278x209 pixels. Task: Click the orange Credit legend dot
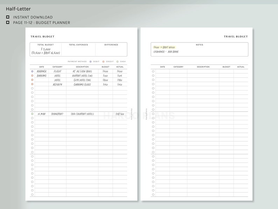[x=103, y=62]
